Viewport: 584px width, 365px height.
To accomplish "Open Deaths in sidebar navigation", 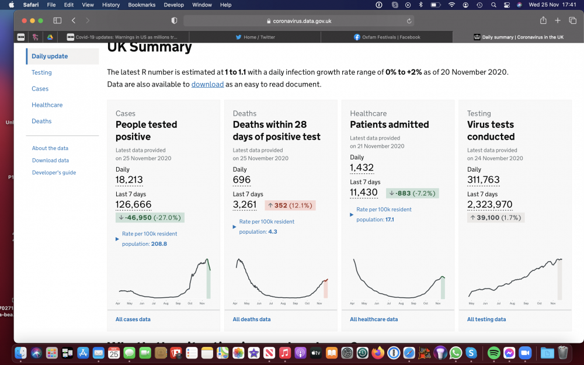I will click(x=41, y=121).
